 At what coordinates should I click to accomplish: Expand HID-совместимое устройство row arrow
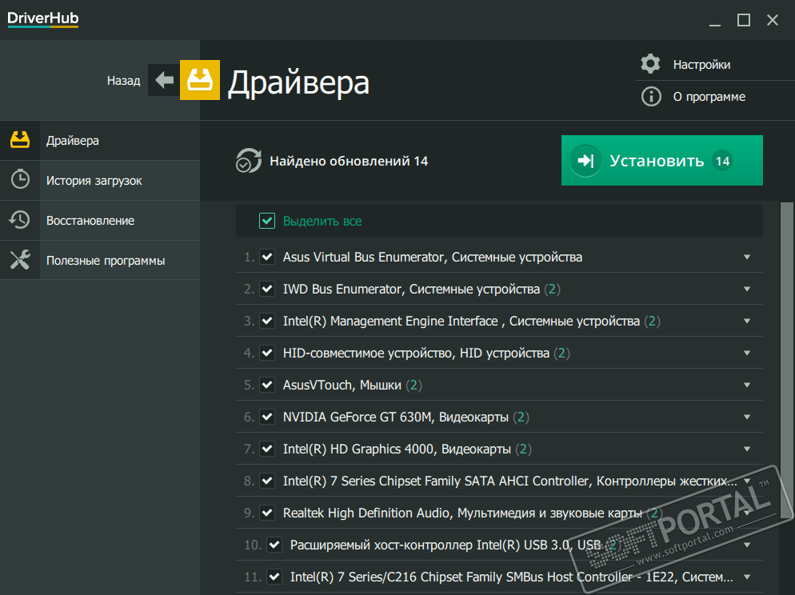click(747, 353)
